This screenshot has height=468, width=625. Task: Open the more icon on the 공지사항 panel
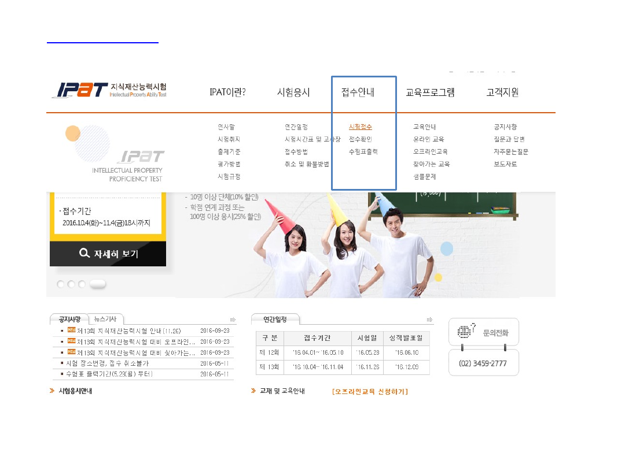[232, 319]
